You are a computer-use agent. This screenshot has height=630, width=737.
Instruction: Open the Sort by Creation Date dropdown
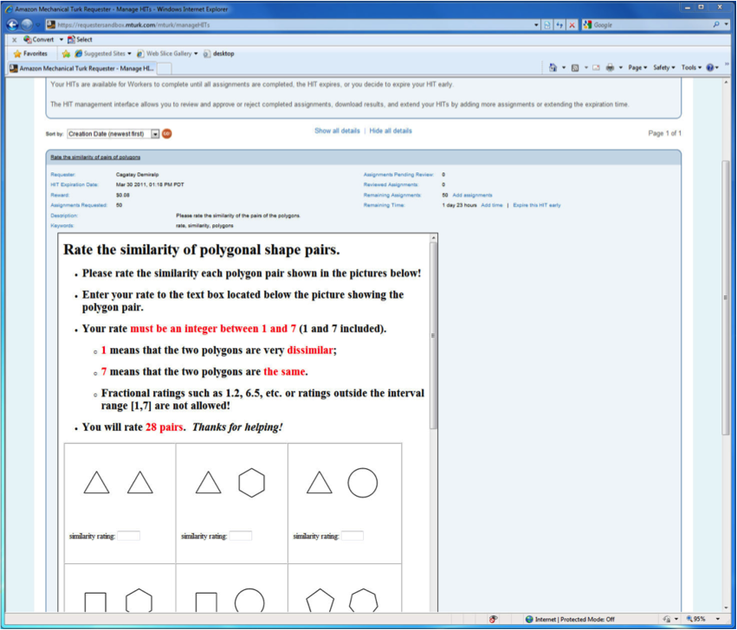click(113, 134)
